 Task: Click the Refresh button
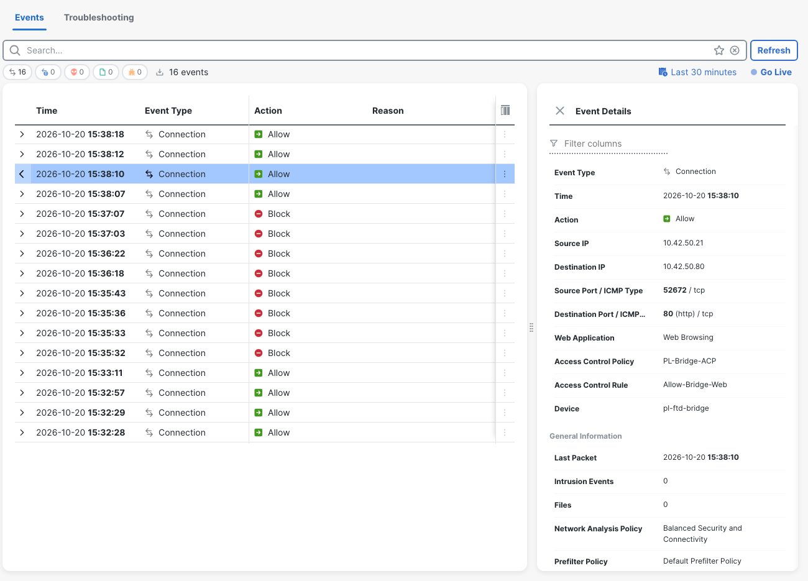pyautogui.click(x=774, y=50)
